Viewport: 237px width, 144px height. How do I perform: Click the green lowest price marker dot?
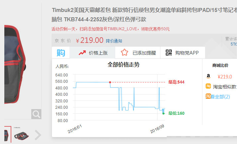(163, 113)
